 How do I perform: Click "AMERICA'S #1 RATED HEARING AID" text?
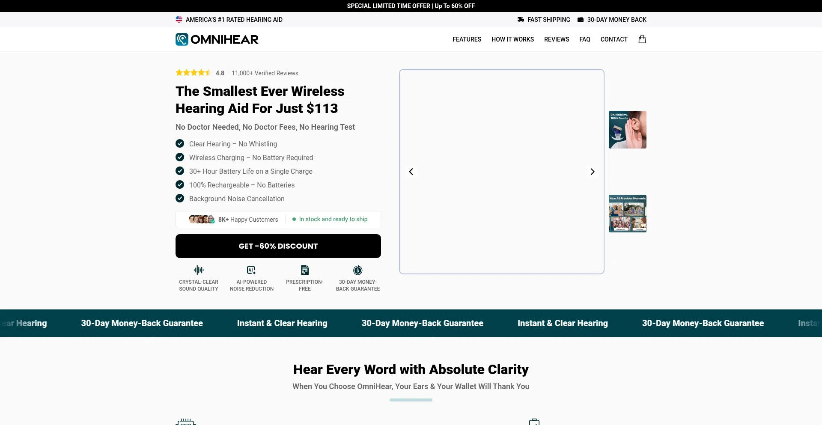pyautogui.click(x=234, y=20)
